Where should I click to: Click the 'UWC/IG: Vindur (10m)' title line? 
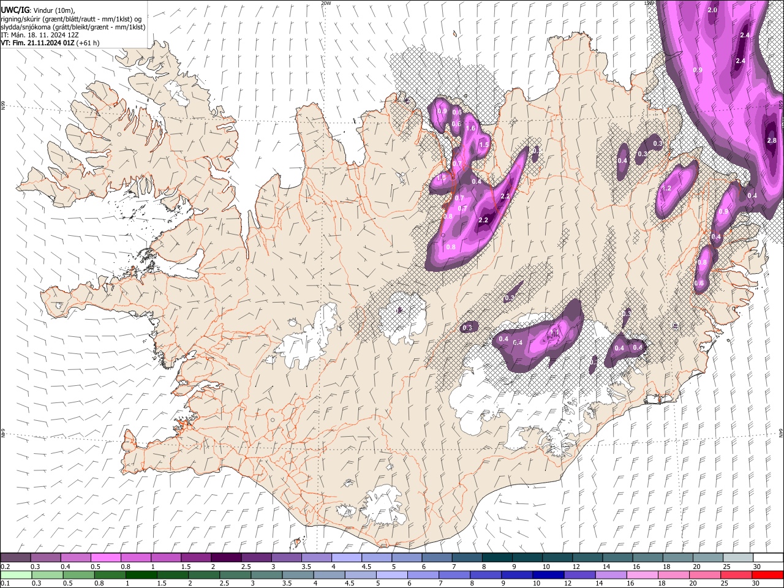(x=38, y=9)
